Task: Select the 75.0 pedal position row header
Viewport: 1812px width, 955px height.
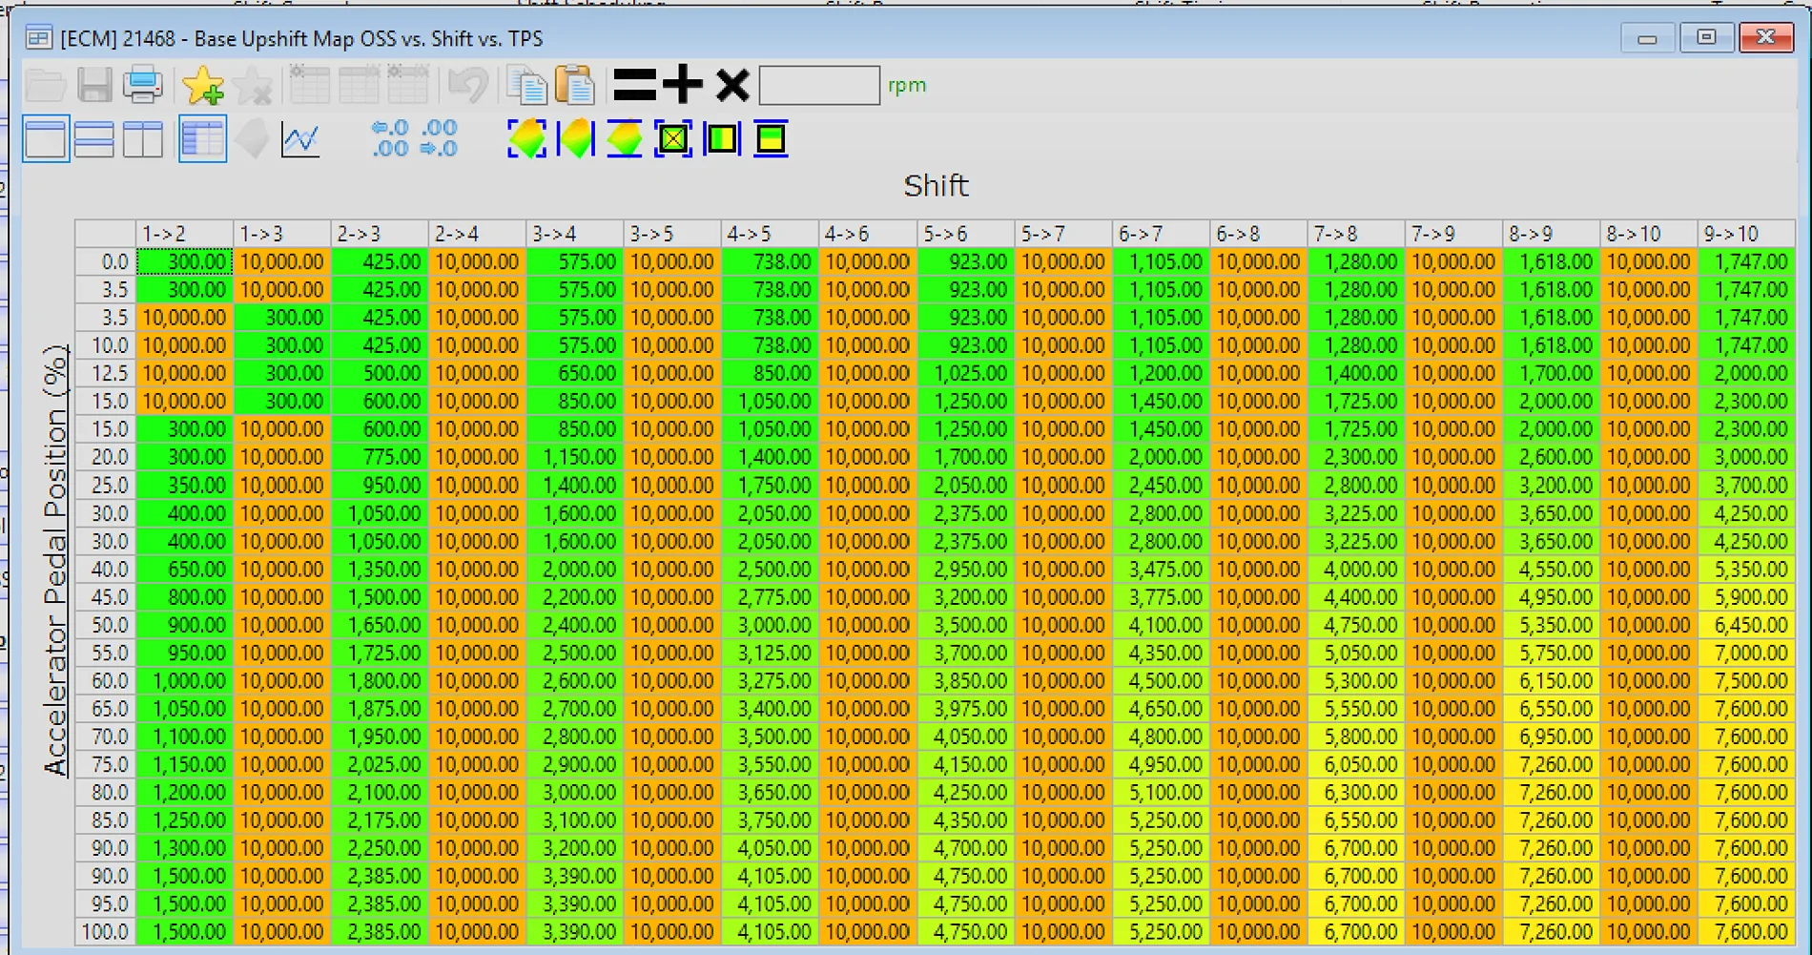Action: coord(106,764)
